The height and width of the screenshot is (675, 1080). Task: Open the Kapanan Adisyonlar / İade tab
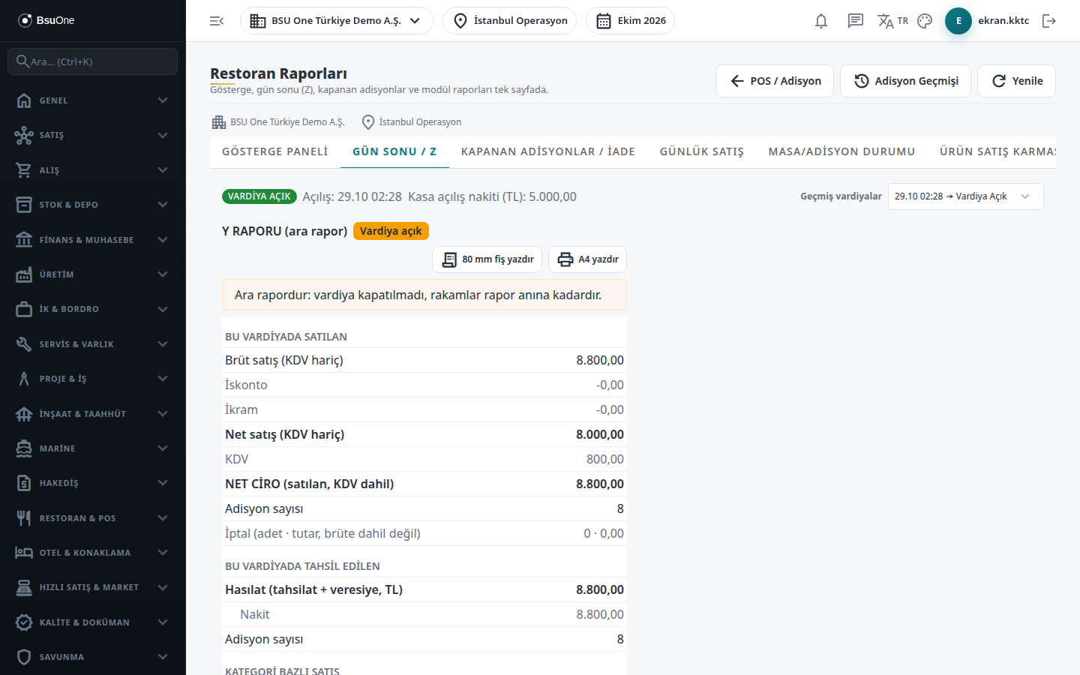[548, 151]
